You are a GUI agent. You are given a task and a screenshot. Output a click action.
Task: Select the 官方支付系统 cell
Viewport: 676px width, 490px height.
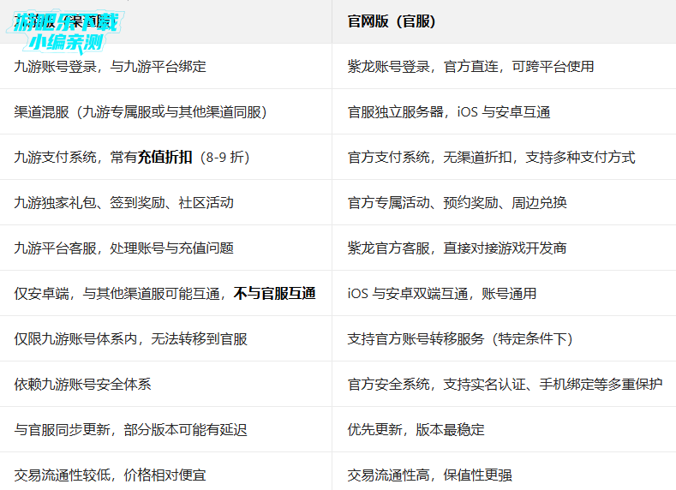click(491, 158)
